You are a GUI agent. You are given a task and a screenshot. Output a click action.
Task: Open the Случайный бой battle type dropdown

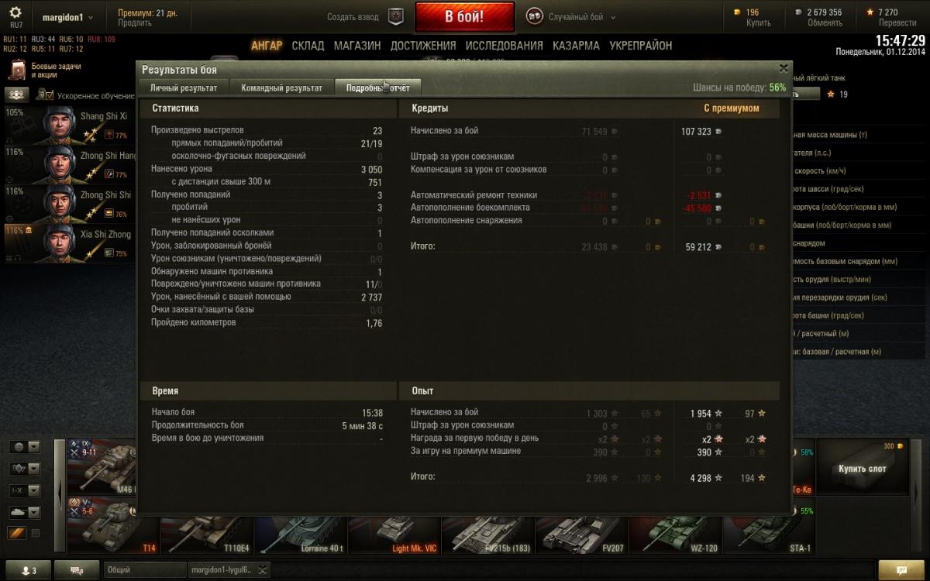[571, 17]
